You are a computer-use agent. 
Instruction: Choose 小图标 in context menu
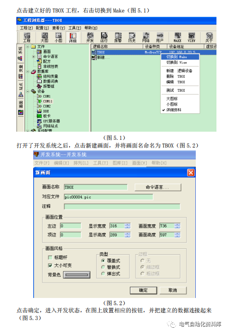(x=180, y=104)
